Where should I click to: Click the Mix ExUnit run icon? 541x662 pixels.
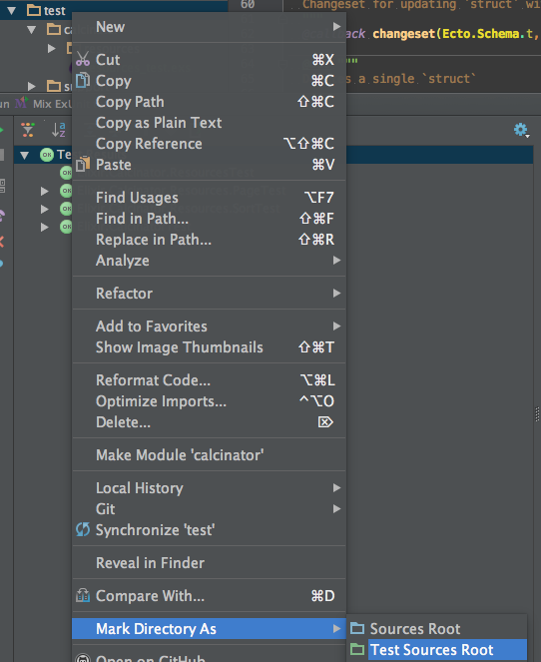(21, 103)
